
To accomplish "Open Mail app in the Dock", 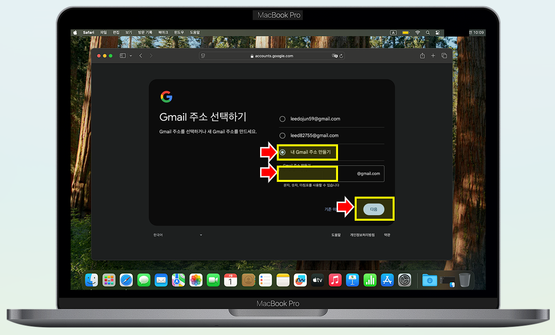I will pos(161,280).
